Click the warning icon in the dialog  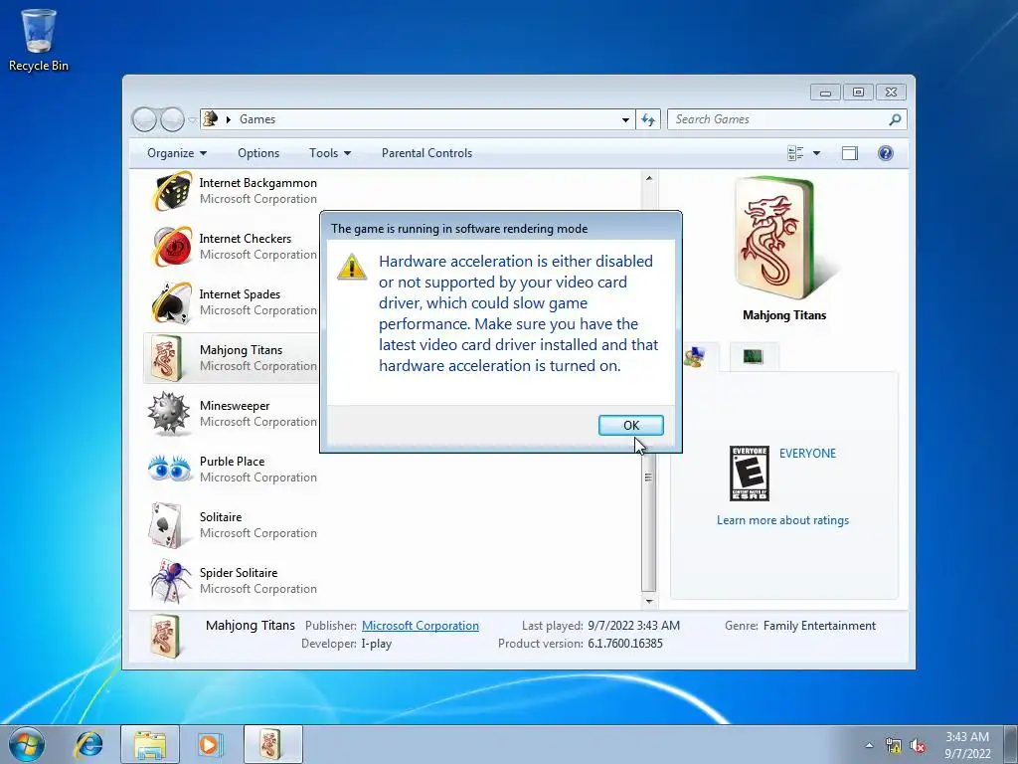(352, 267)
